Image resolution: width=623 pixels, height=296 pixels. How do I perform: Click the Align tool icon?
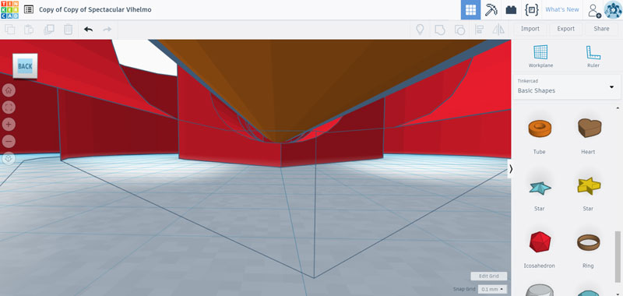click(480, 30)
